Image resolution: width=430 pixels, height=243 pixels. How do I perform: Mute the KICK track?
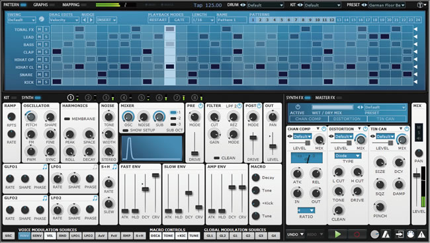pos(40,82)
